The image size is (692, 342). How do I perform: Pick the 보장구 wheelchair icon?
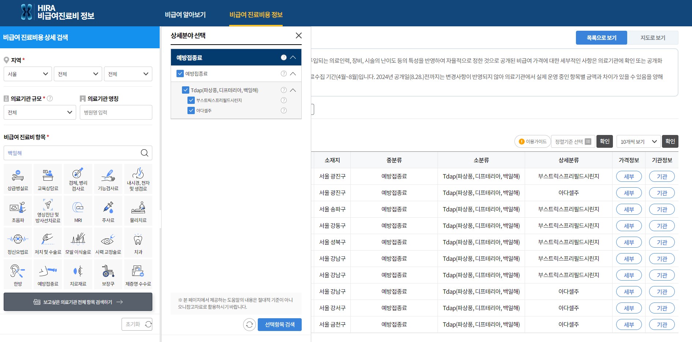(x=108, y=274)
